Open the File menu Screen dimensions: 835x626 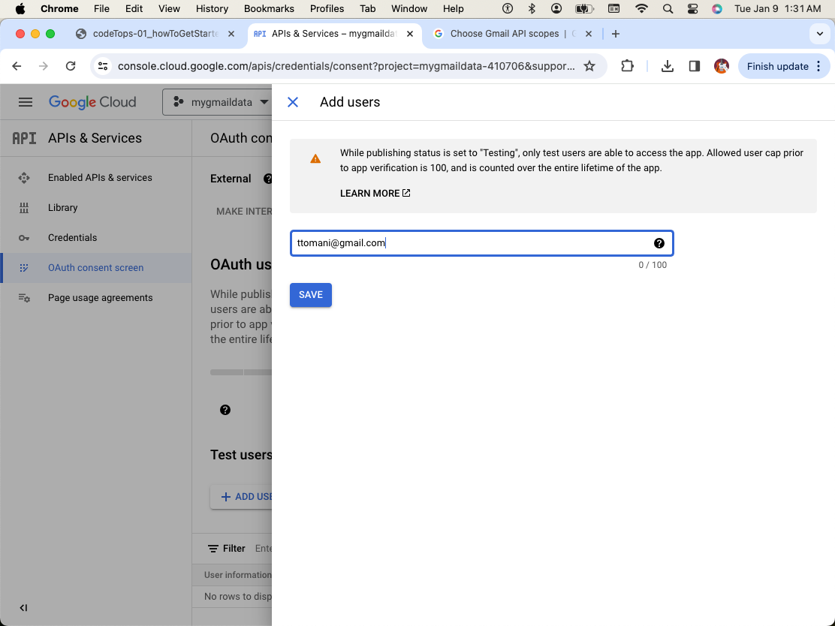click(101, 8)
